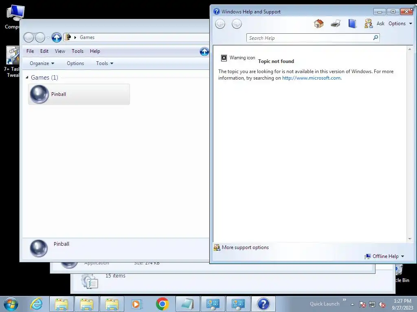Open the Help Options dropdown
Viewport: 417px width, 312px height.
[x=400, y=24]
